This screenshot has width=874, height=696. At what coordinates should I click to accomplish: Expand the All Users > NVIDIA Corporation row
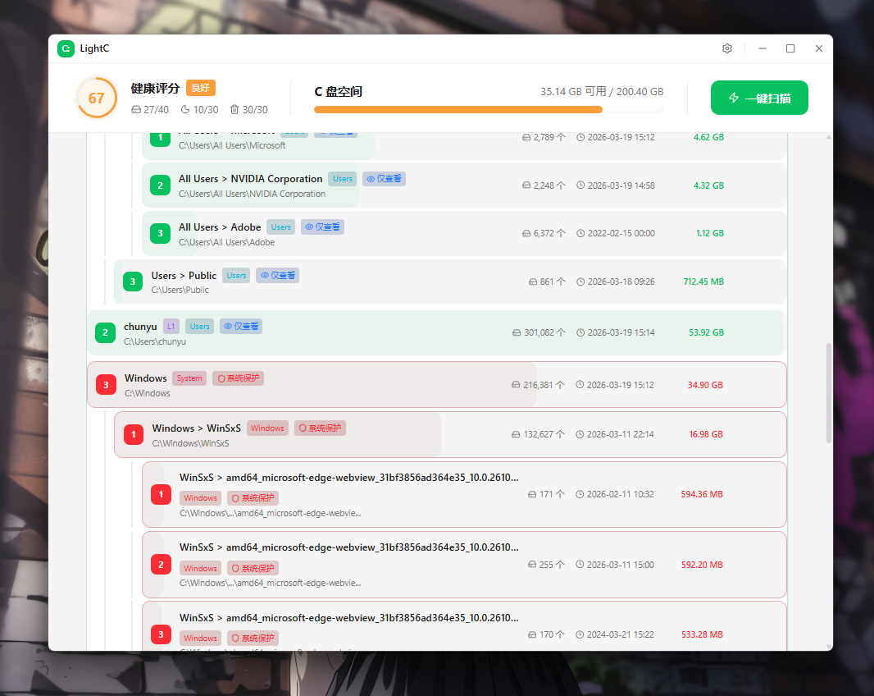(464, 185)
